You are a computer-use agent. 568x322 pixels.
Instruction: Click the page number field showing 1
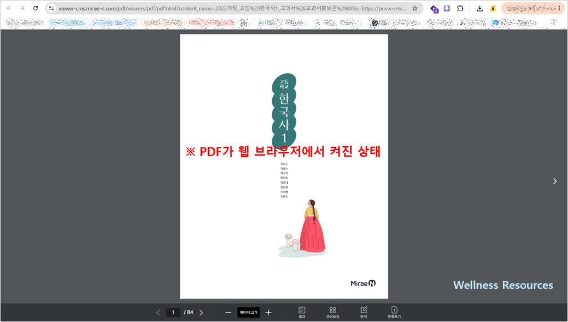tap(173, 313)
